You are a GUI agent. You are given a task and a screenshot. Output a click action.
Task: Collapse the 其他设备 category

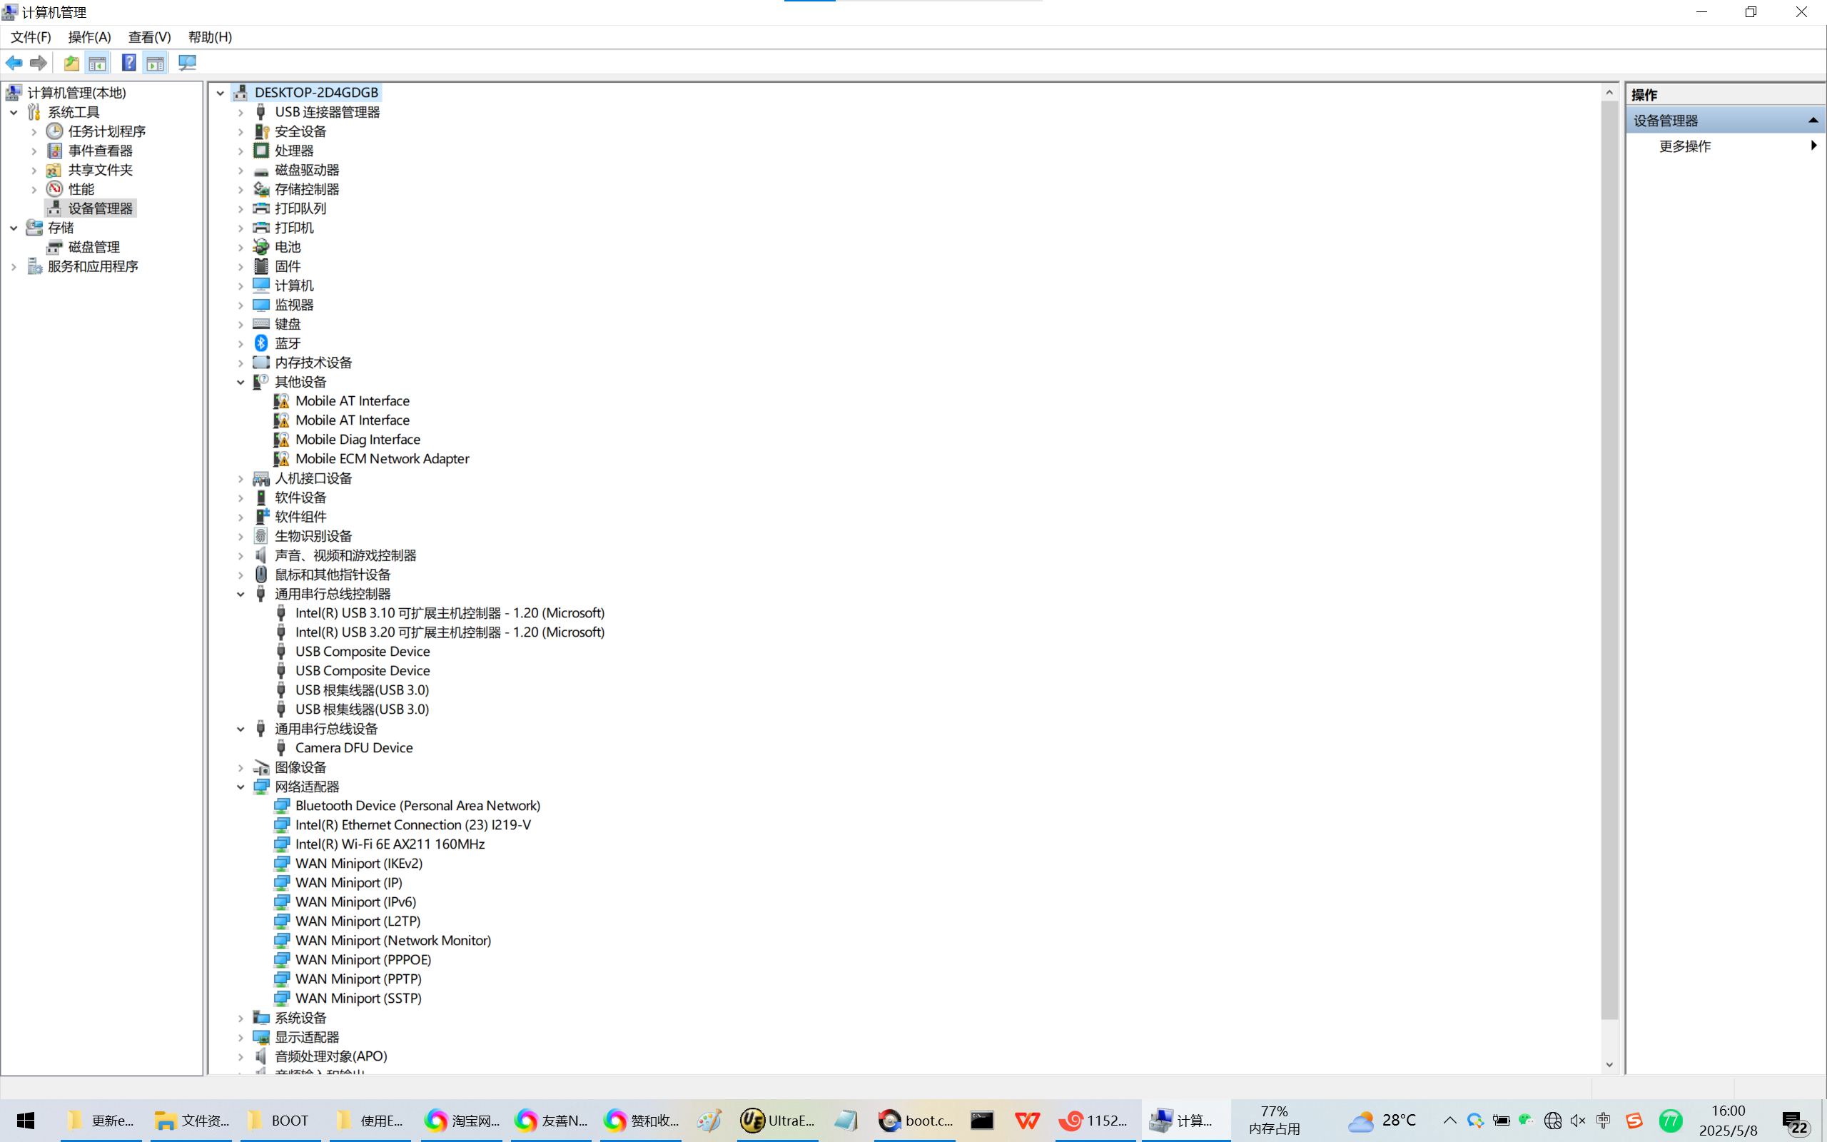point(241,382)
